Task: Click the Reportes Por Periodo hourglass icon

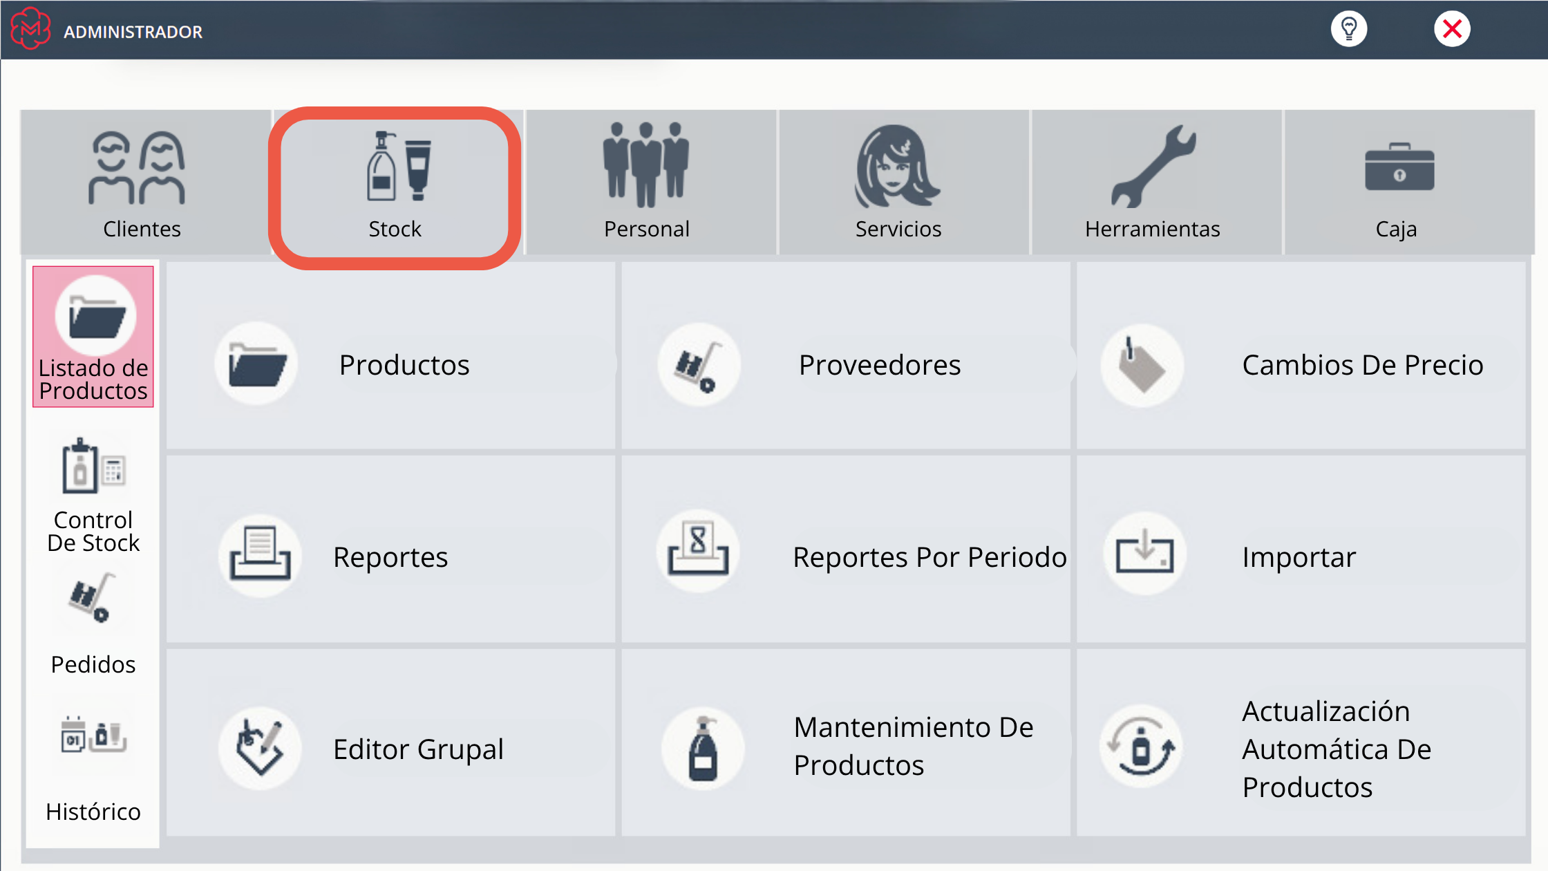Action: (698, 551)
